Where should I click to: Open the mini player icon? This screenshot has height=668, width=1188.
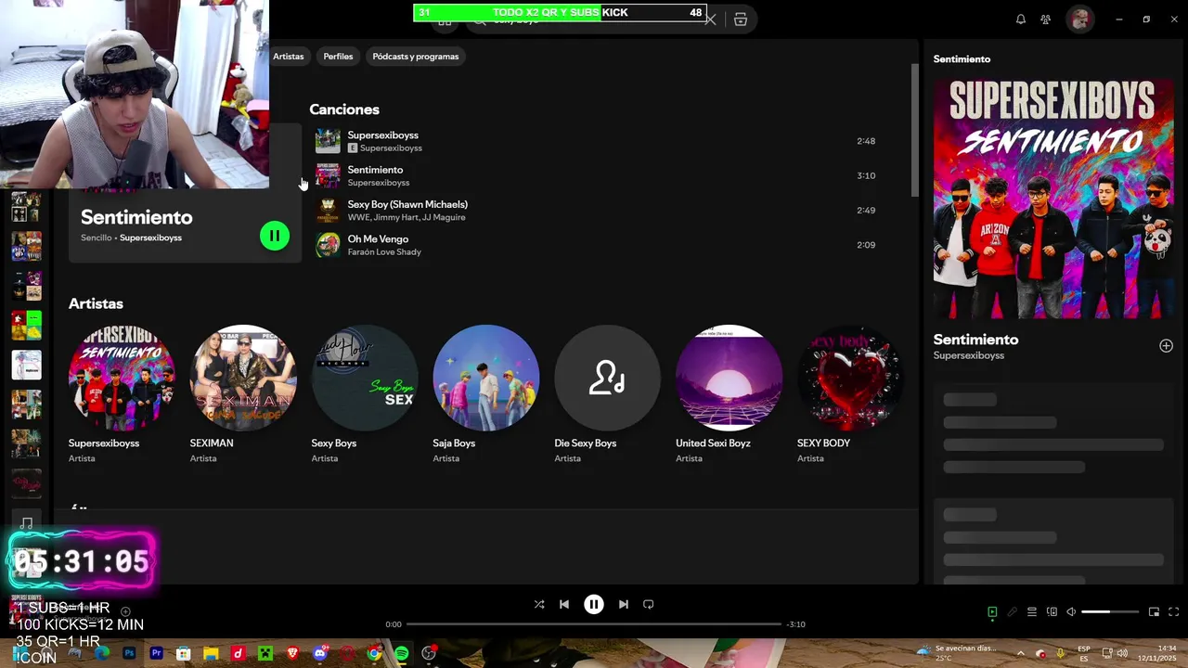pyautogui.click(x=1154, y=612)
